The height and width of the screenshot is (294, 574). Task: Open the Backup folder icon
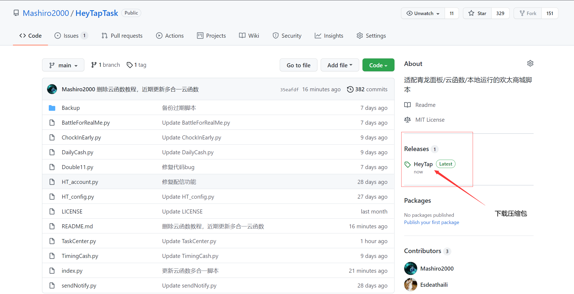click(52, 108)
